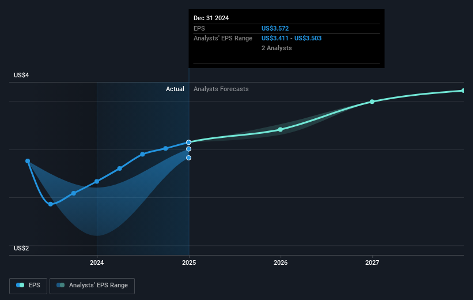This screenshot has width=473, height=300.
Task: Click the US$3.572 EPS value in tooltip
Action: pyautogui.click(x=275, y=28)
